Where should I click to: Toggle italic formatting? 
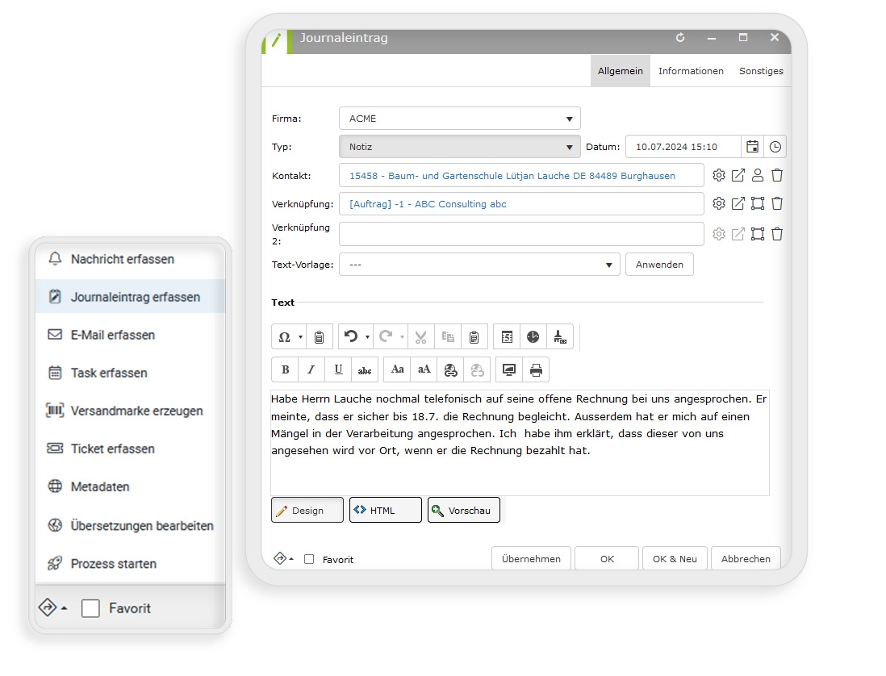click(x=311, y=369)
